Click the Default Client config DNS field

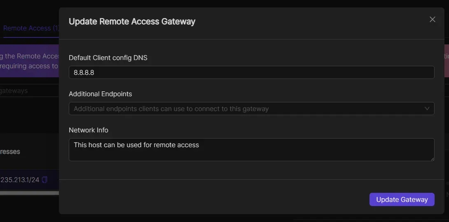tap(251, 72)
